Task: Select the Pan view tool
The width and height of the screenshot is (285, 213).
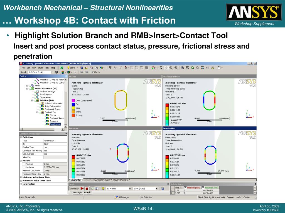Action: coord(166,68)
